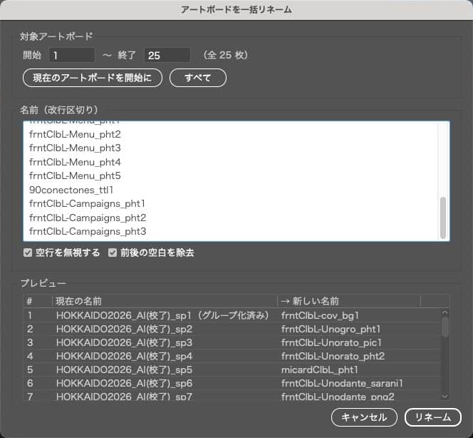Click new name frntClbL-Unodante_sarani1

click(342, 384)
